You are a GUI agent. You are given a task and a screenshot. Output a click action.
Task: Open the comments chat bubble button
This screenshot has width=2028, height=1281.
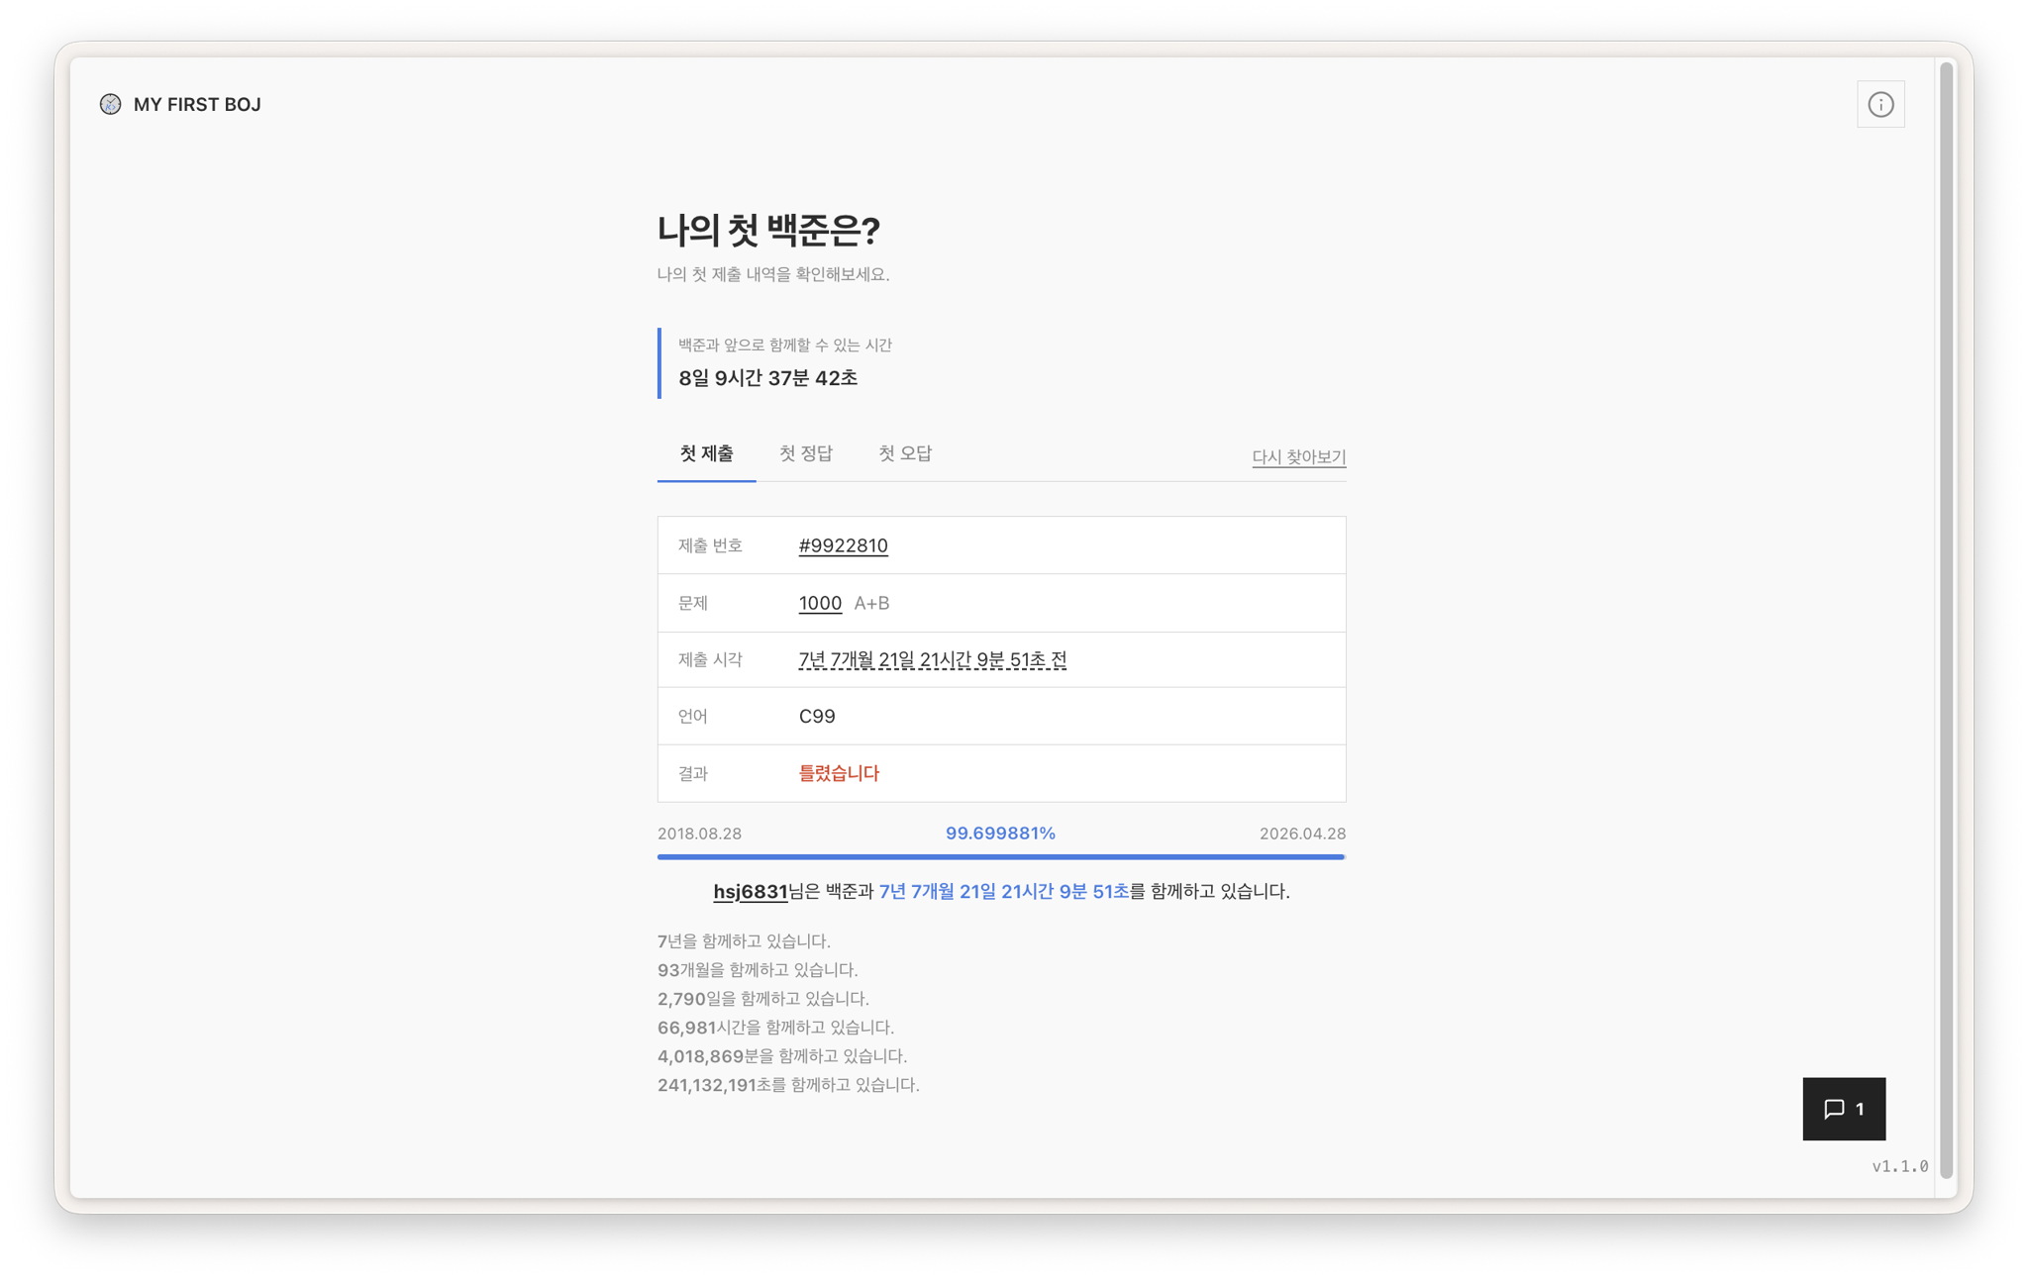coord(1843,1108)
